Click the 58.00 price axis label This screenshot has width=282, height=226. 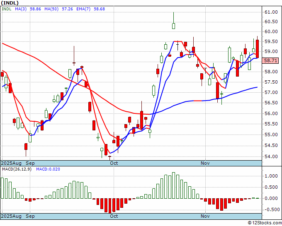pos(271,72)
